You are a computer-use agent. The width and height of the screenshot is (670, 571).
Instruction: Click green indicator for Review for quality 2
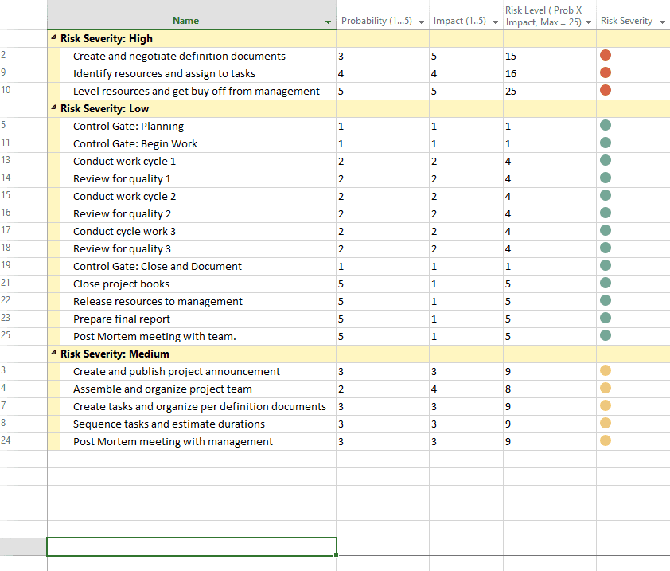(x=606, y=213)
